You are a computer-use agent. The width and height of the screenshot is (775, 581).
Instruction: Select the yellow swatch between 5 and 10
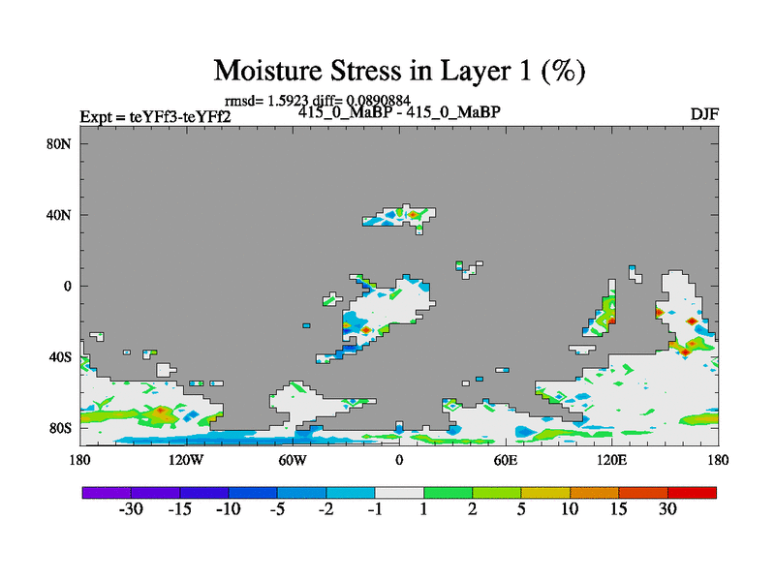(545, 492)
